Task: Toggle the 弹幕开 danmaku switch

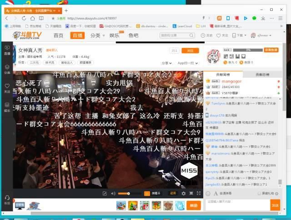Action: pos(152,194)
